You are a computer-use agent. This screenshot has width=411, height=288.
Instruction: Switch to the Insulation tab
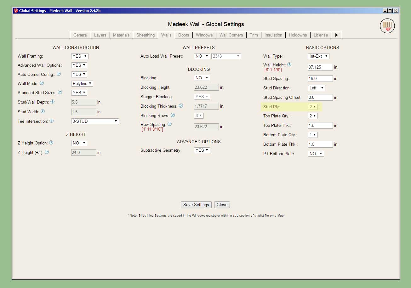coord(273,35)
